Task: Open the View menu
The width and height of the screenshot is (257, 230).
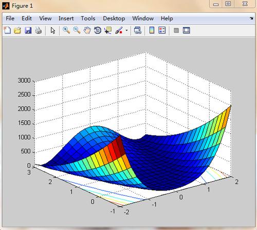Action: (x=45, y=18)
